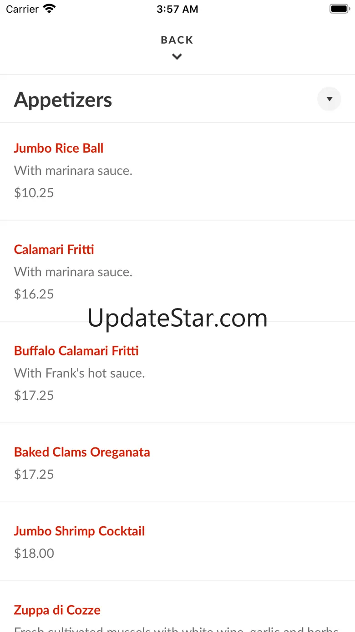Select the Zuppa di Cozze item
The height and width of the screenshot is (632, 355).
point(57,610)
